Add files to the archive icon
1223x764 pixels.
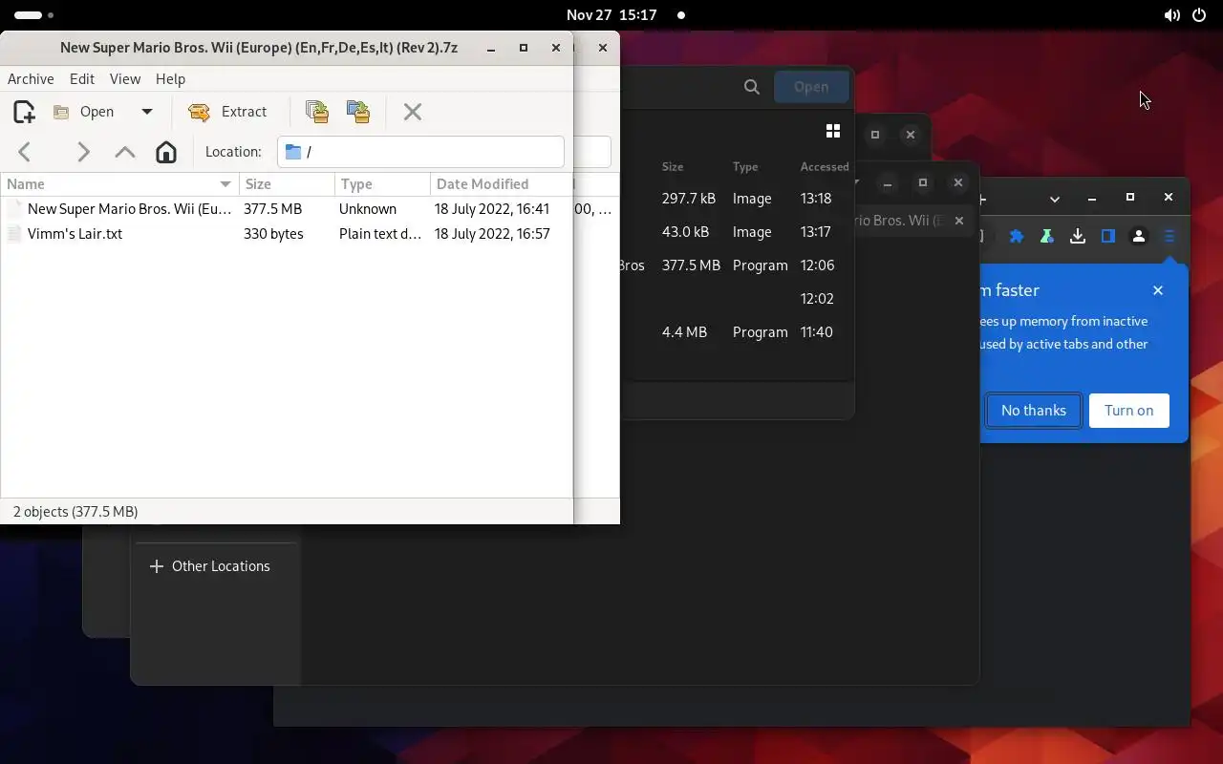point(317,112)
